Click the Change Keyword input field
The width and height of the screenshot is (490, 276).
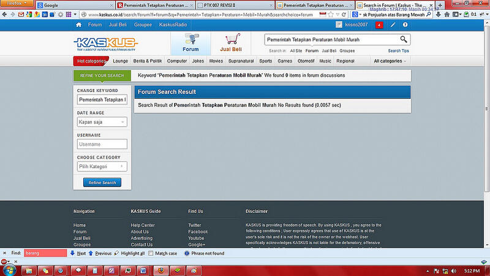[x=102, y=100]
